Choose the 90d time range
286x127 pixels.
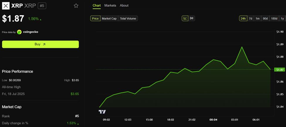[x=265, y=18]
